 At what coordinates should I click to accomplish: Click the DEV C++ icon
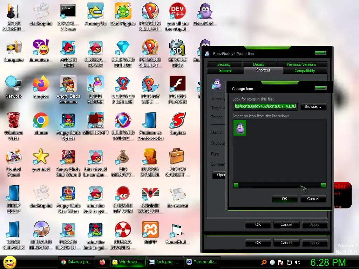tap(178, 11)
